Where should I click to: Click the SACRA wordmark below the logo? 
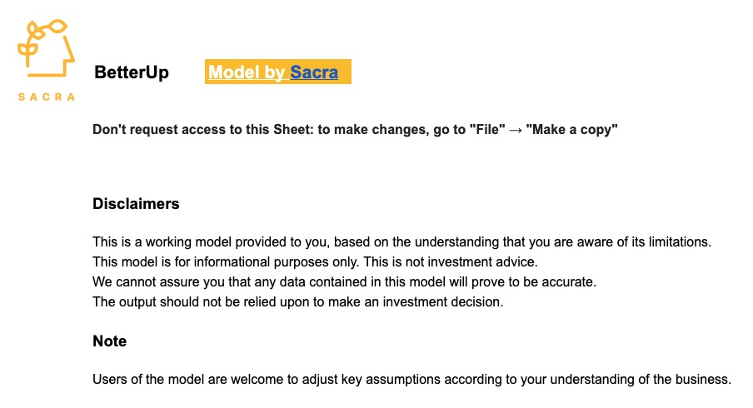point(47,97)
